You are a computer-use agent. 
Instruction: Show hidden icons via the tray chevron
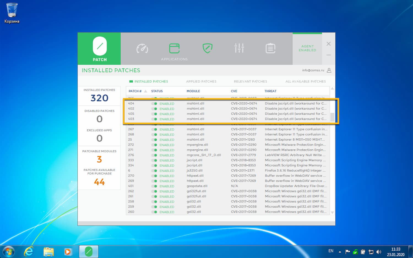pyautogui.click(x=339, y=251)
